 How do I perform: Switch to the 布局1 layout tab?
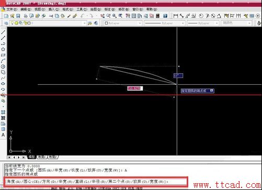coord(42,157)
